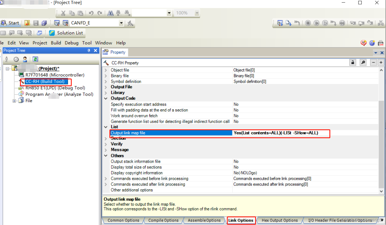386x225 pixels.
Task: Click the blue question mark help icon
Action: pyautogui.click(x=372, y=43)
